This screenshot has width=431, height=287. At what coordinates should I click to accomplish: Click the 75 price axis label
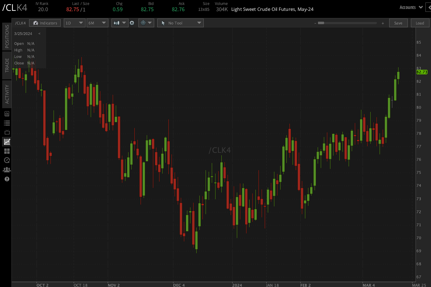pos(419,172)
